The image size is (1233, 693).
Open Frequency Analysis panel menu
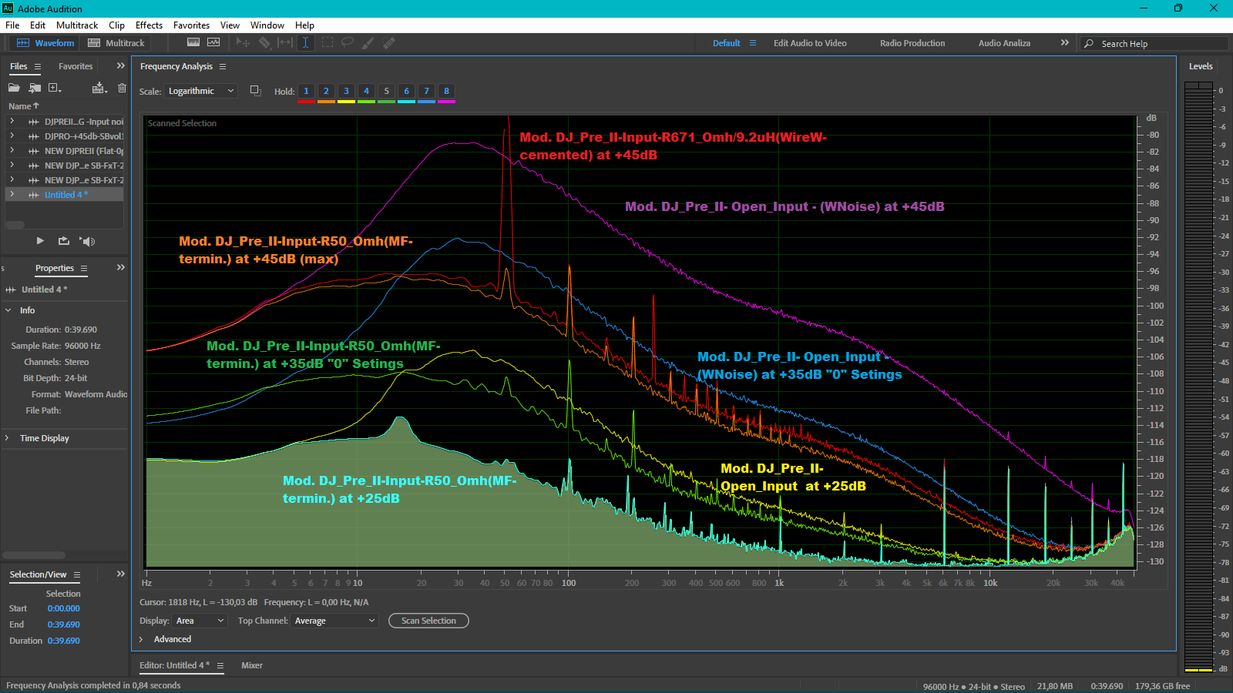click(x=223, y=67)
